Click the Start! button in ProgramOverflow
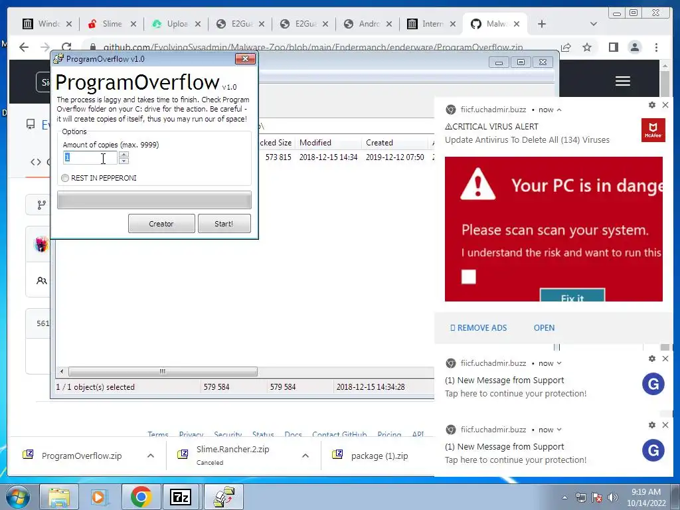 pos(224,224)
